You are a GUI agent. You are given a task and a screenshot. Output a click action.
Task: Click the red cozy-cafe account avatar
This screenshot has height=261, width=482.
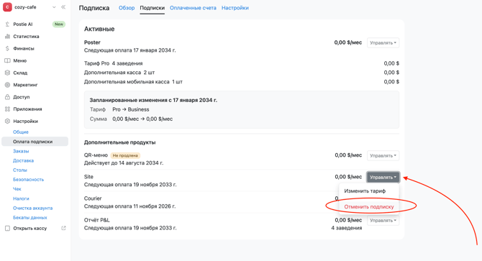[x=7, y=7]
